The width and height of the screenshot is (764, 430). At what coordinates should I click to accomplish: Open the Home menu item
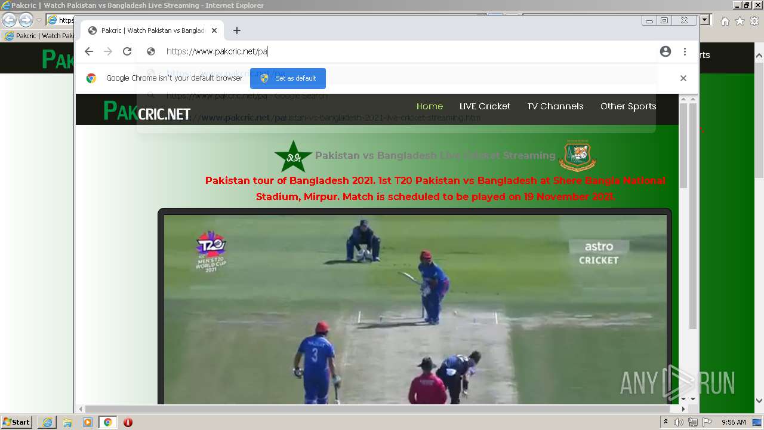[x=430, y=106]
